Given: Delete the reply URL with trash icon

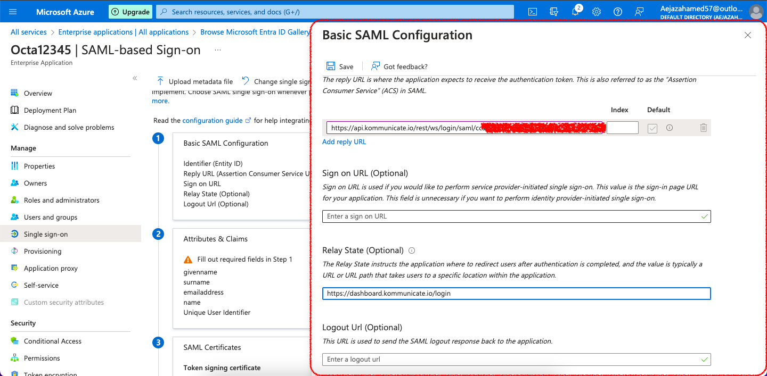Looking at the screenshot, I should tap(704, 128).
